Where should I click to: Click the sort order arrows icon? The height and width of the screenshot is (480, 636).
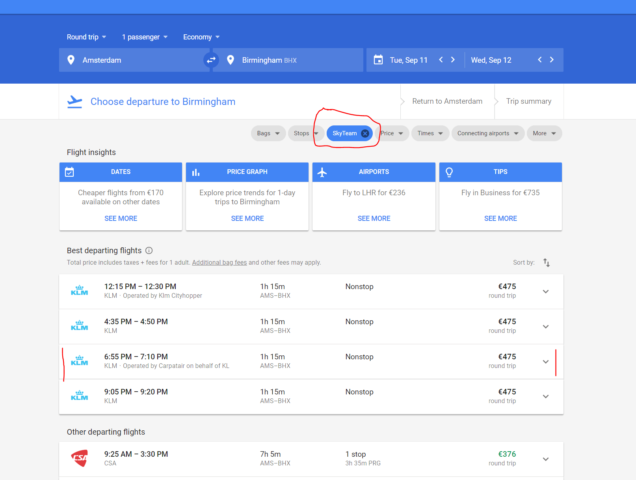click(x=546, y=263)
